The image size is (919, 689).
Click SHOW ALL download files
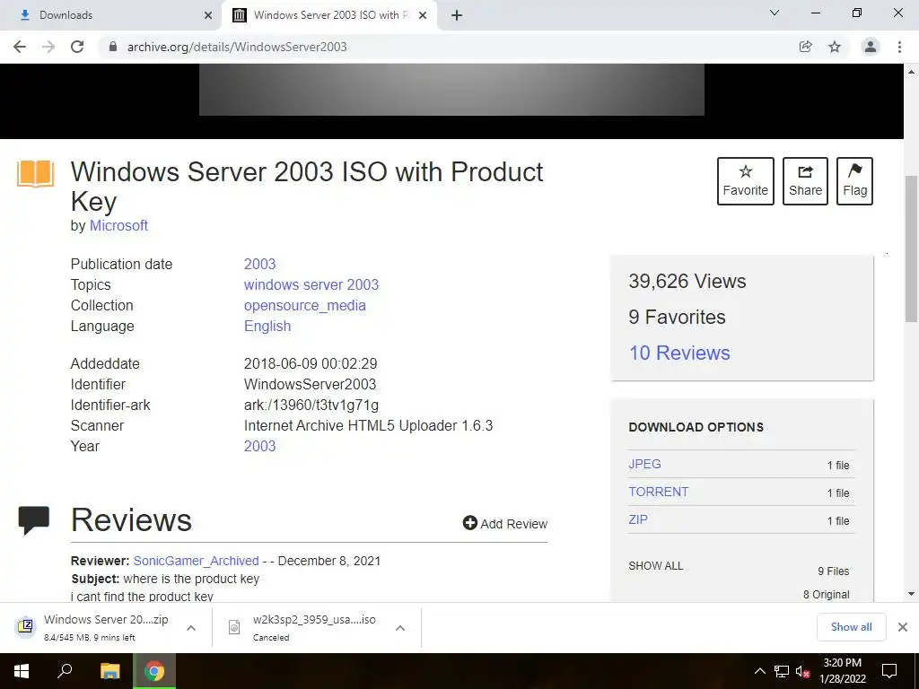click(656, 566)
